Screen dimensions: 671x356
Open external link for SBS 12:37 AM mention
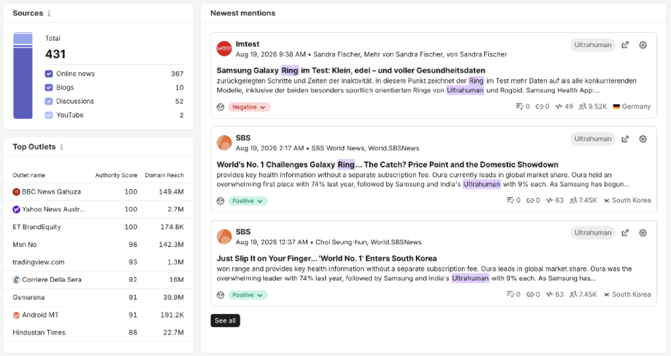[x=625, y=233]
